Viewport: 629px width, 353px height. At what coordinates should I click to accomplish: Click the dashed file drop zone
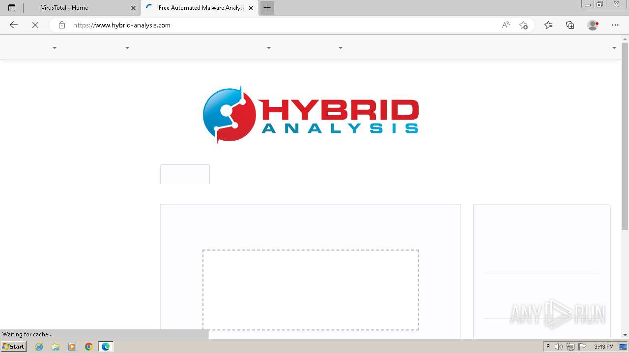coord(311,290)
